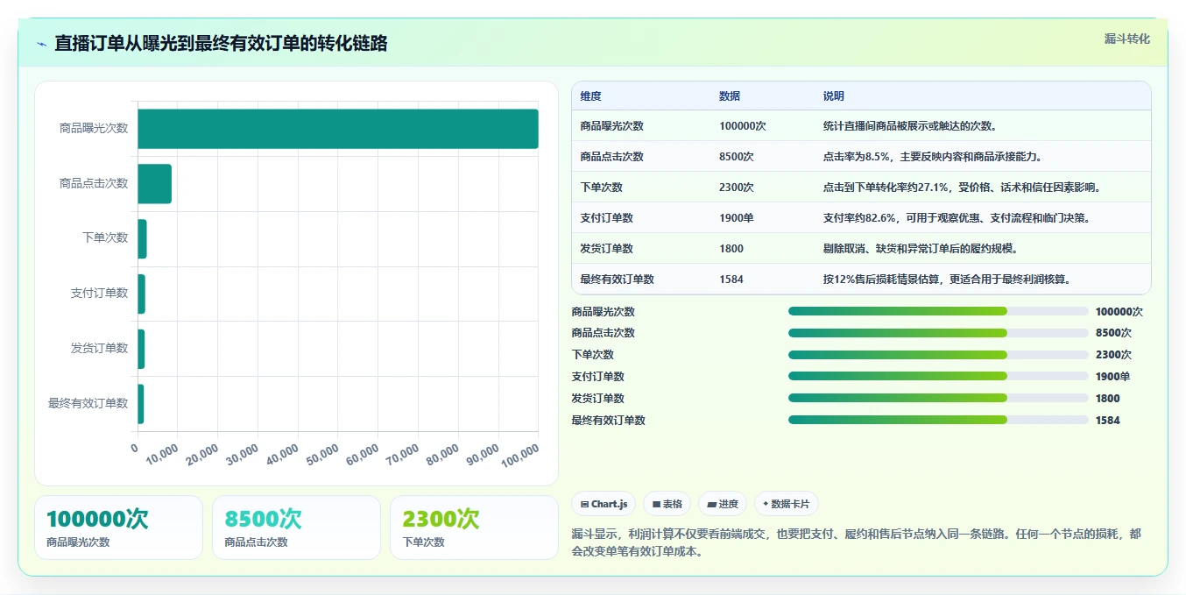
Task: Click the 100000次 cell in the table
Action: point(743,126)
